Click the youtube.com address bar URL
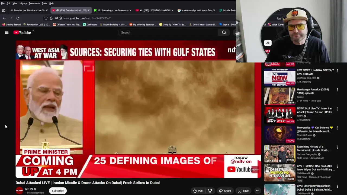 coord(87,18)
